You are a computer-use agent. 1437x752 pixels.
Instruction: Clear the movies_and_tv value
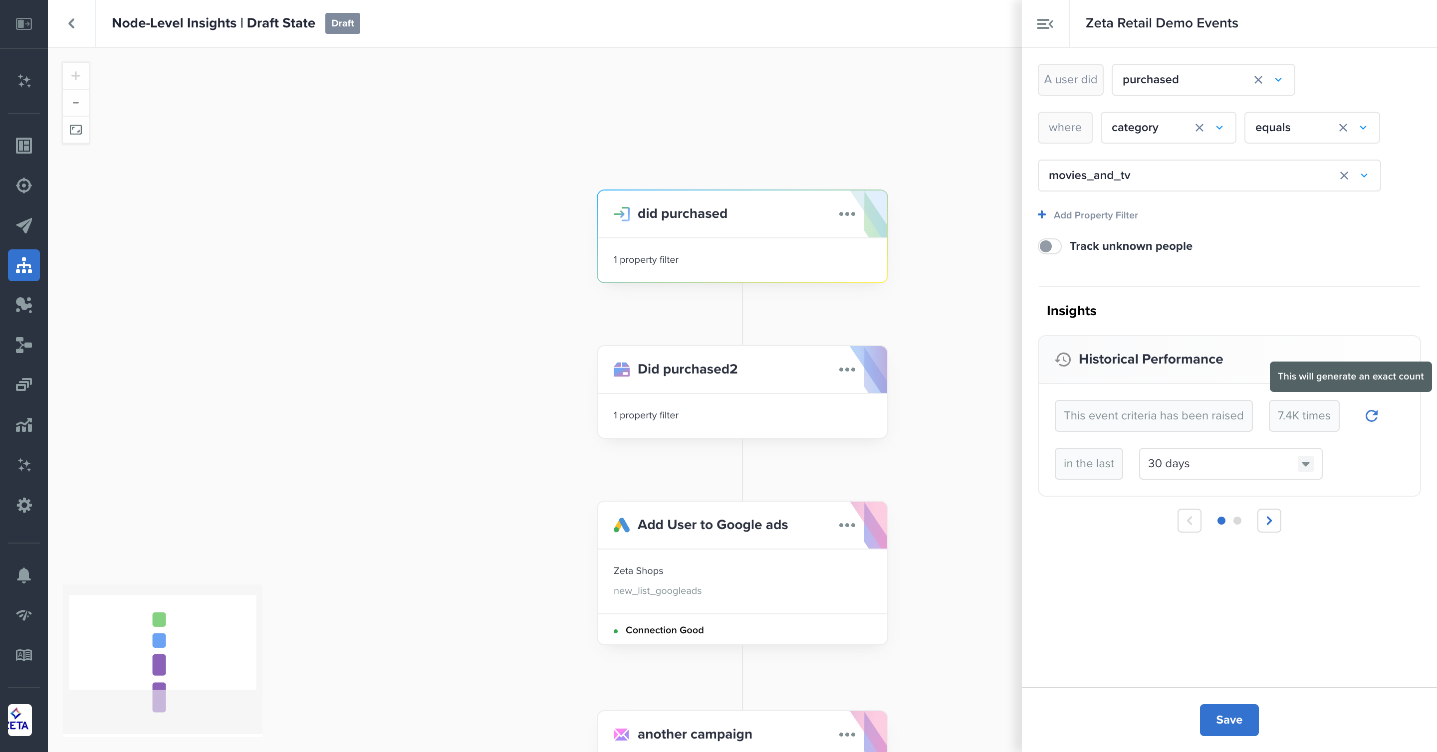(1343, 176)
